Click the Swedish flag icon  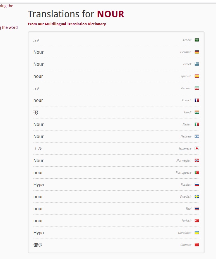[x=197, y=197]
